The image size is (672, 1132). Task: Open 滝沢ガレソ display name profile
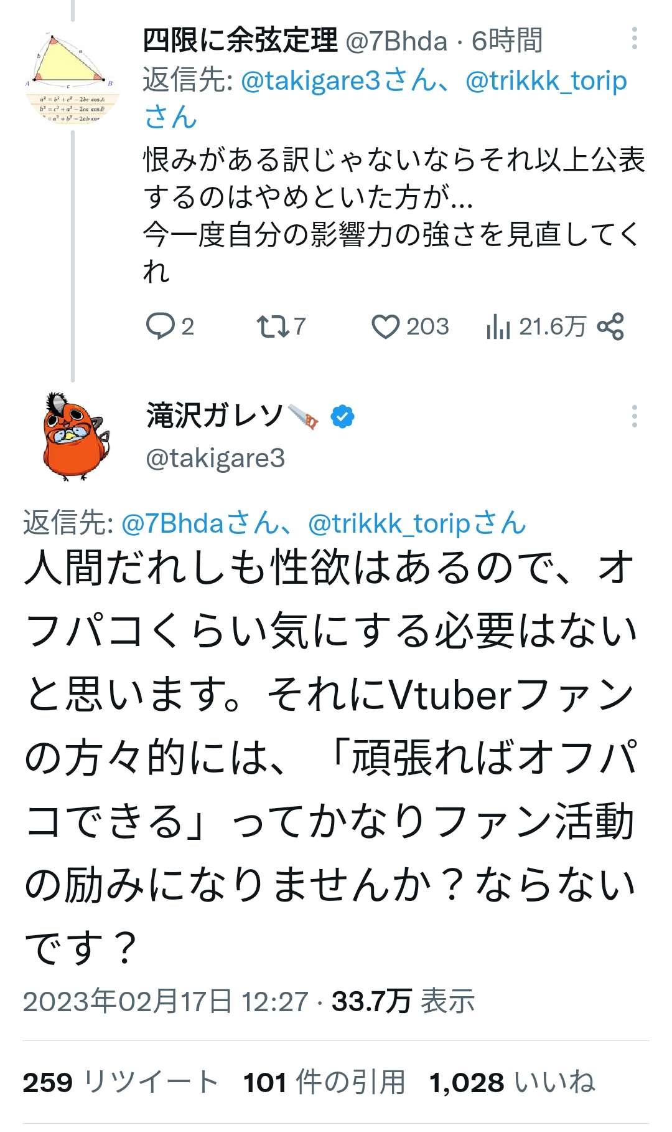click(x=215, y=416)
